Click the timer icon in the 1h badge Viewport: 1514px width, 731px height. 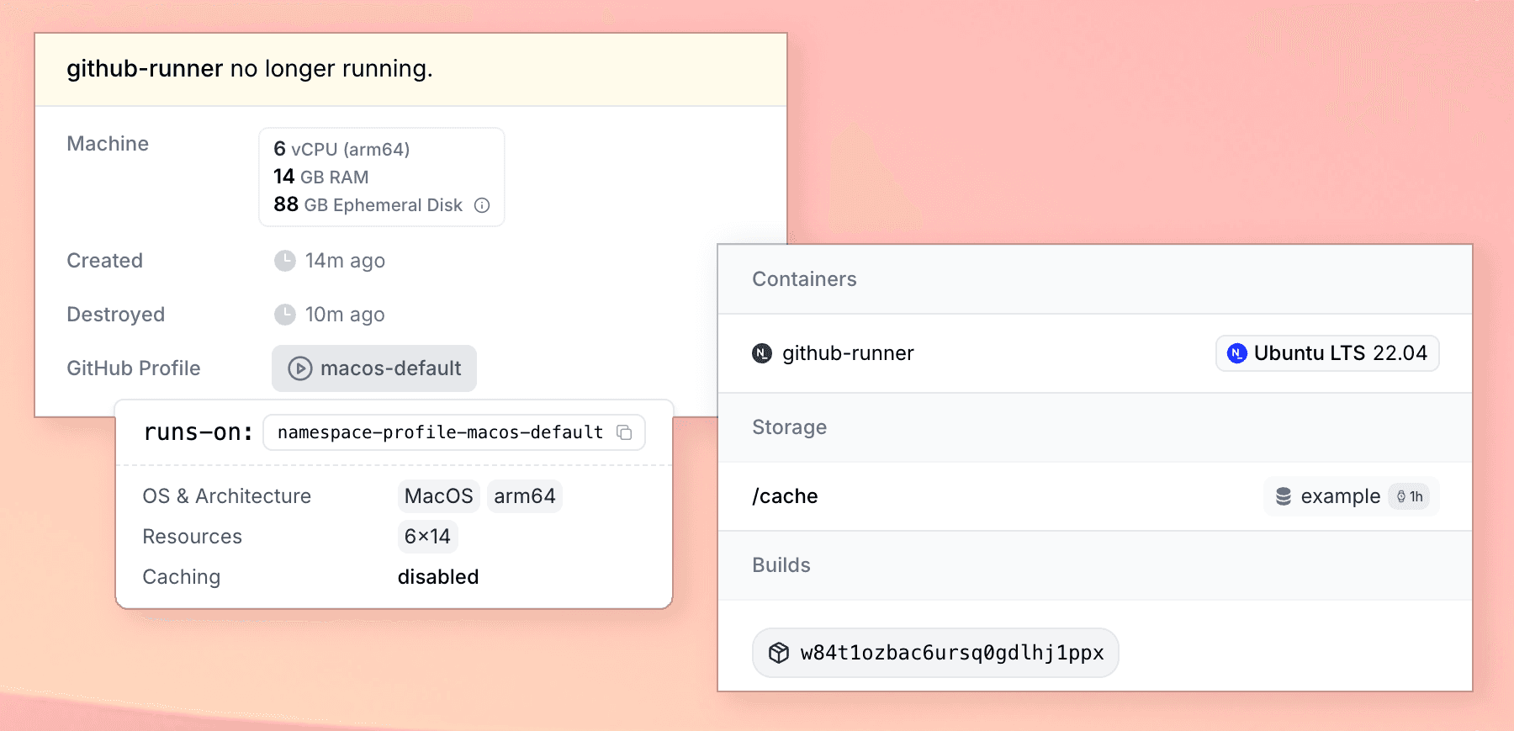[1401, 496]
